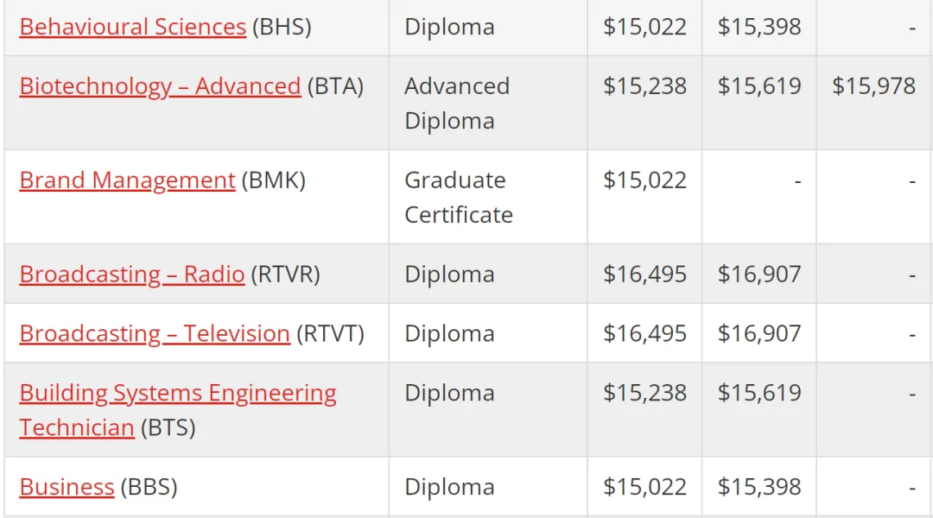Open the Behavioural Sciences program link

[133, 27]
